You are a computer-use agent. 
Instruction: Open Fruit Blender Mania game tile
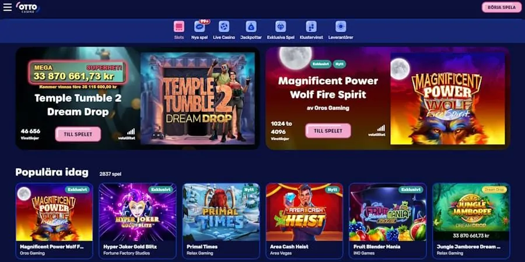click(388, 221)
